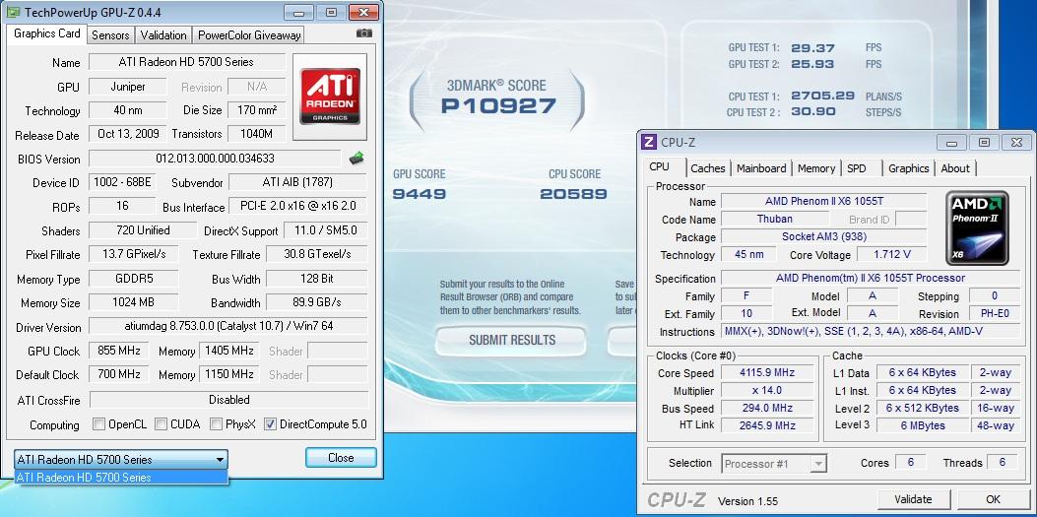The image size is (1037, 517).
Task: Click the CPU score value 20589
Action: [573, 194]
